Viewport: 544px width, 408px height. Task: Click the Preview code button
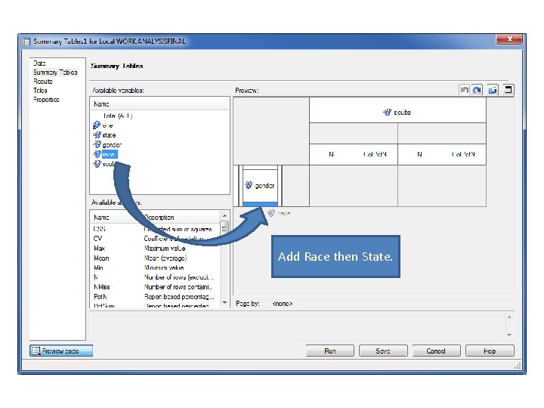click(x=61, y=351)
